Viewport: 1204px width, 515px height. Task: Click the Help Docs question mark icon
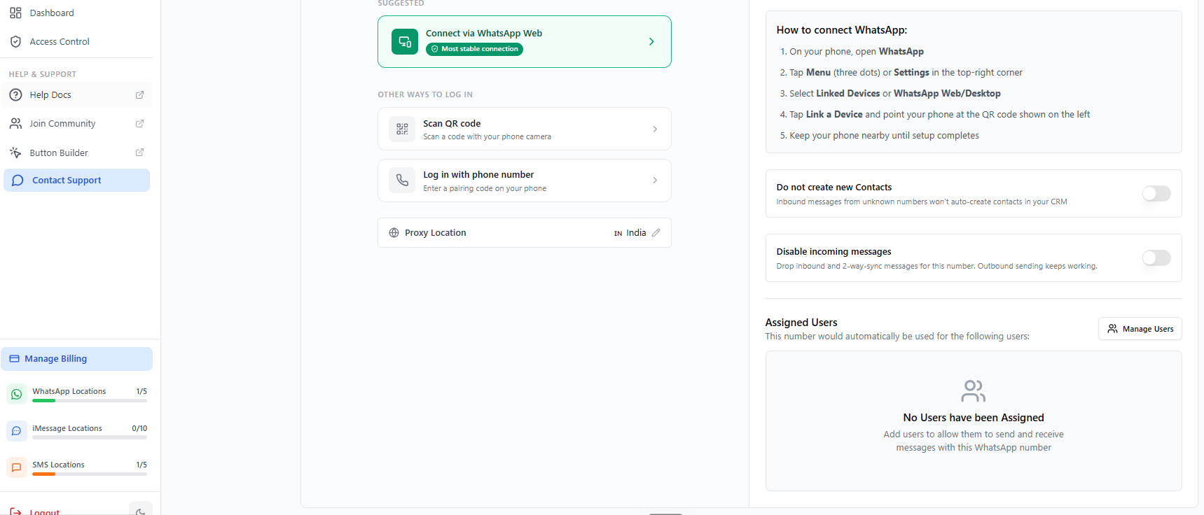tap(15, 94)
